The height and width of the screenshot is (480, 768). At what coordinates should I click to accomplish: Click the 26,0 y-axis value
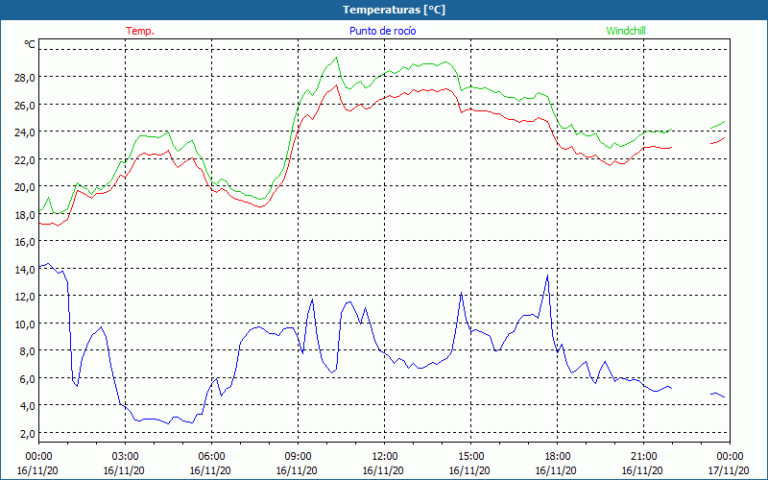tap(25, 105)
